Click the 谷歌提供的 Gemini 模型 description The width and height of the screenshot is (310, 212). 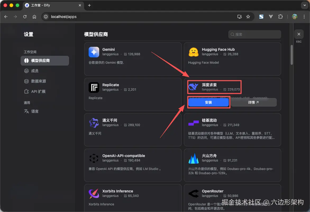click(x=106, y=62)
